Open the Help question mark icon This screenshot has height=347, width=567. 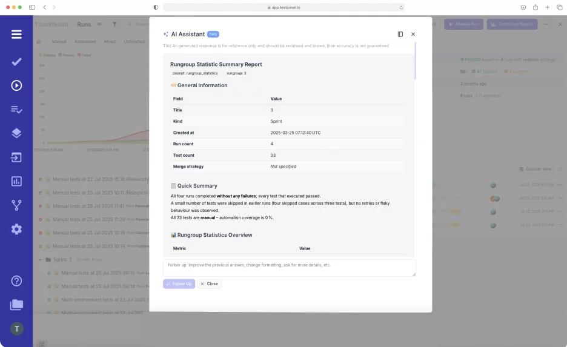click(16, 280)
